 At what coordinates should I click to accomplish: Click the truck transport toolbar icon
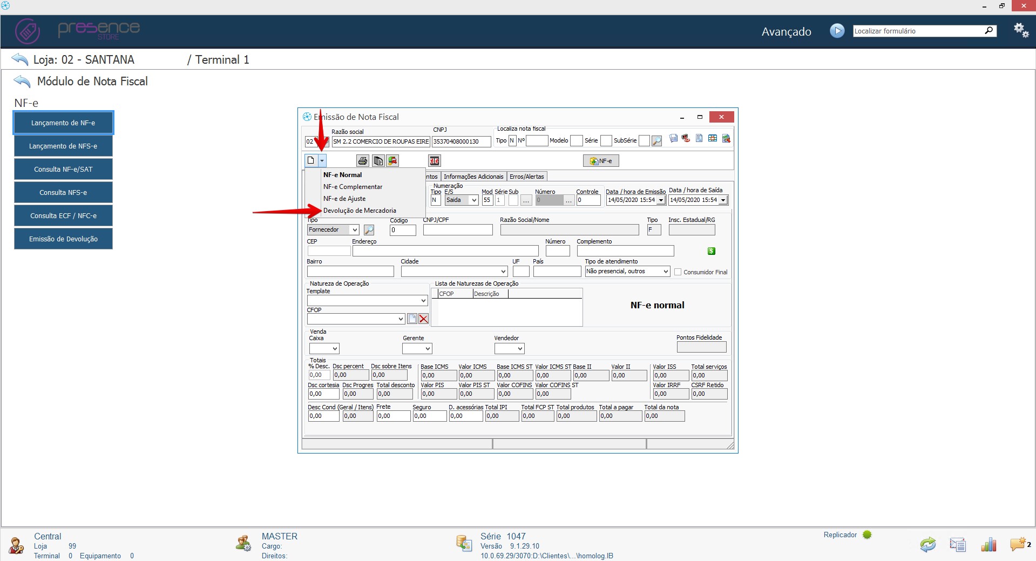[392, 161]
